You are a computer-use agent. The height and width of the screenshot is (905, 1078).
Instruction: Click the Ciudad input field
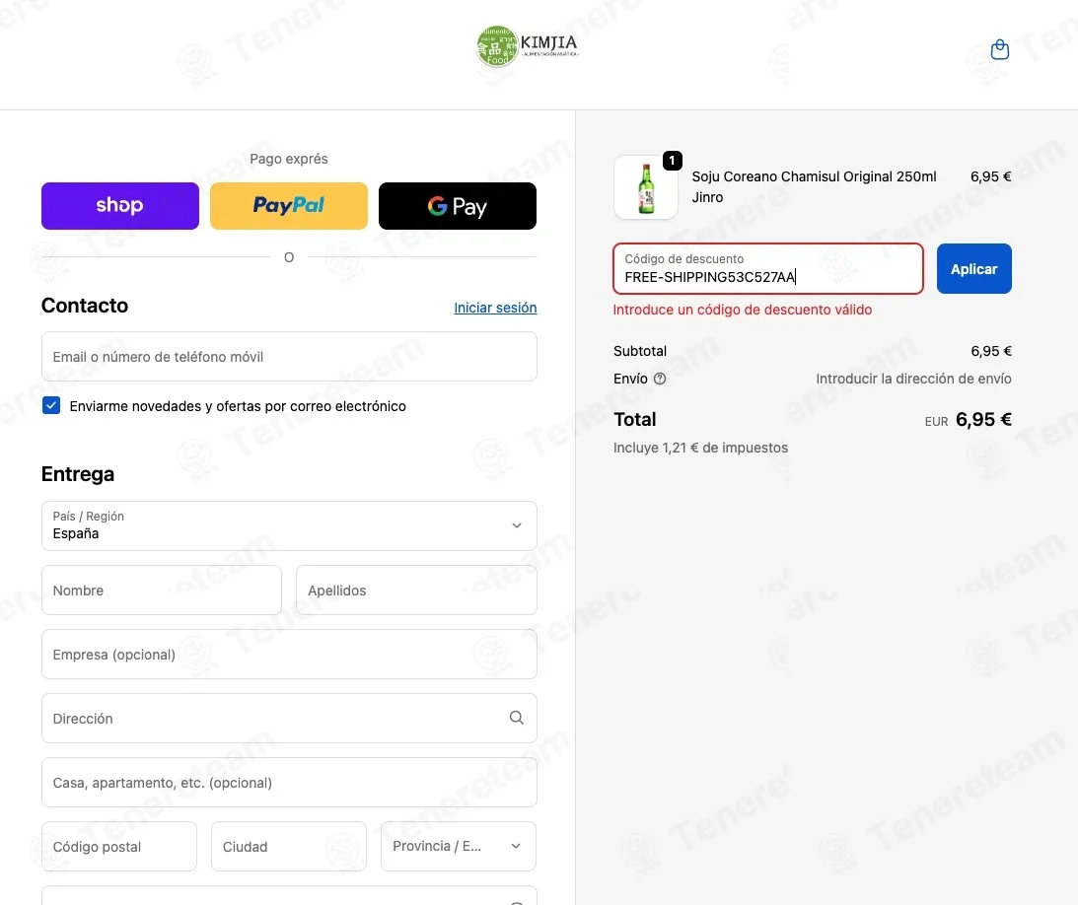tap(289, 846)
